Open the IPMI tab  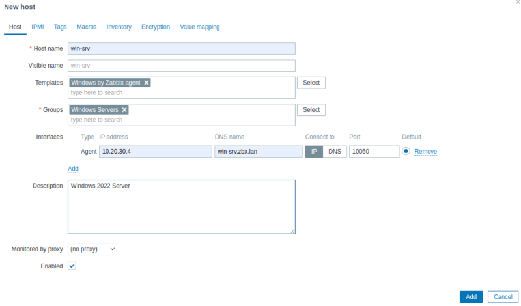[x=38, y=27]
